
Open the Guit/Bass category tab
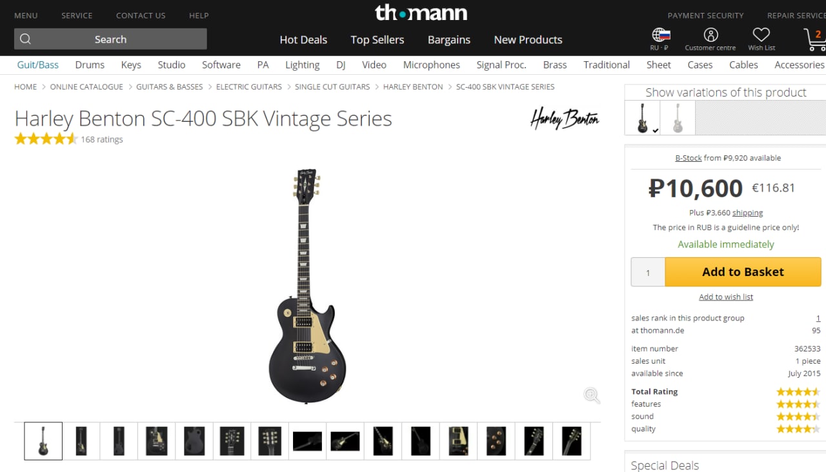38,64
